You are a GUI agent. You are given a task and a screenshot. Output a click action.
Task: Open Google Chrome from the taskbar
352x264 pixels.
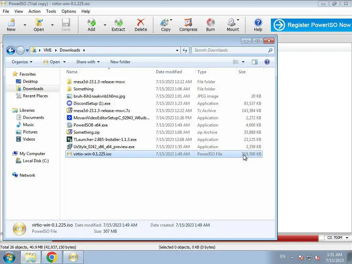point(52,257)
